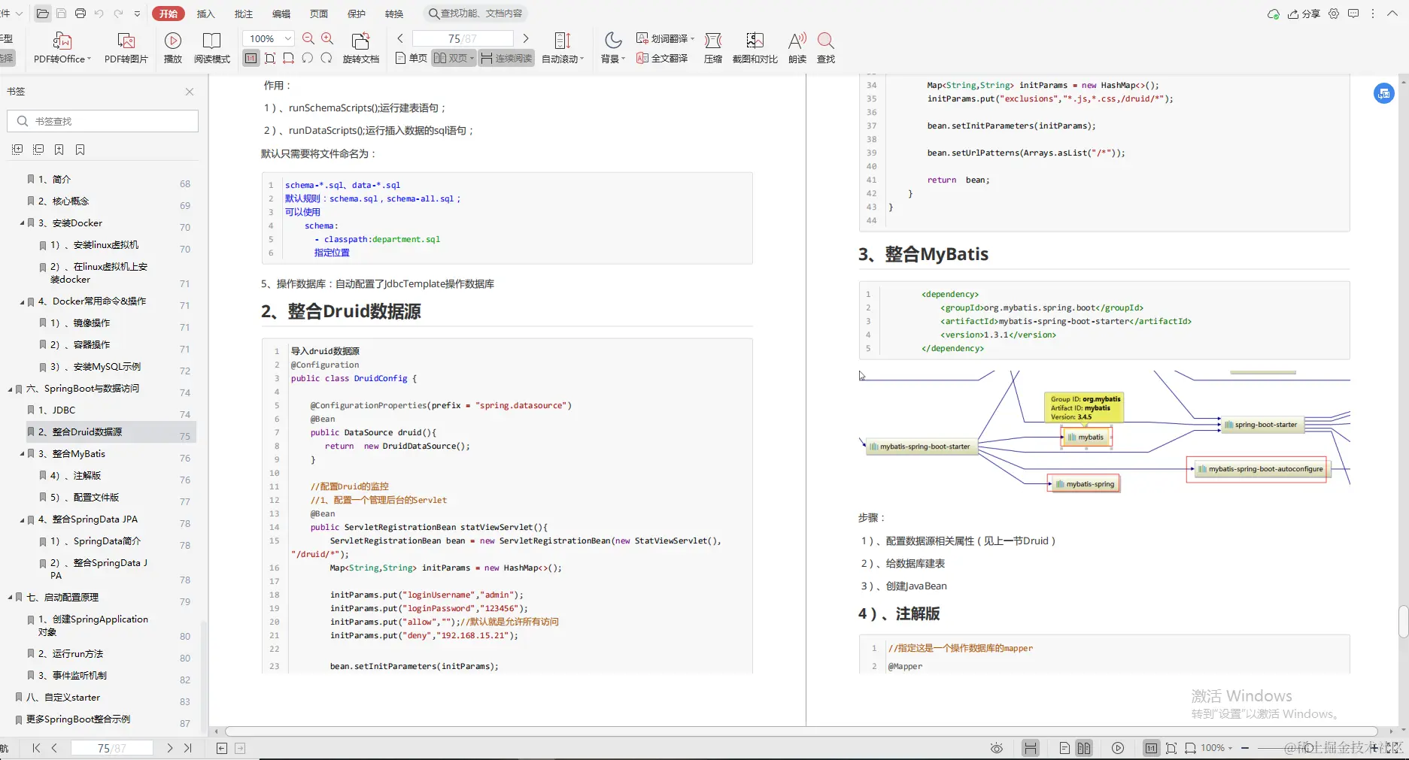The height and width of the screenshot is (760, 1409).
Task: Switch to the 转换 tab
Action: [x=394, y=14]
